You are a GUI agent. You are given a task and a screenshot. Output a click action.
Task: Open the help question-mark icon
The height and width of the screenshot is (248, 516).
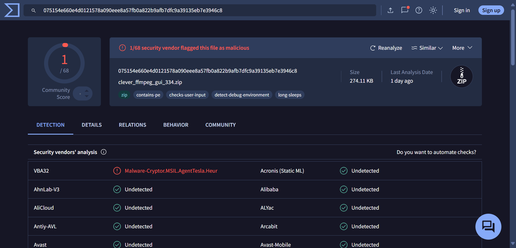(x=419, y=10)
